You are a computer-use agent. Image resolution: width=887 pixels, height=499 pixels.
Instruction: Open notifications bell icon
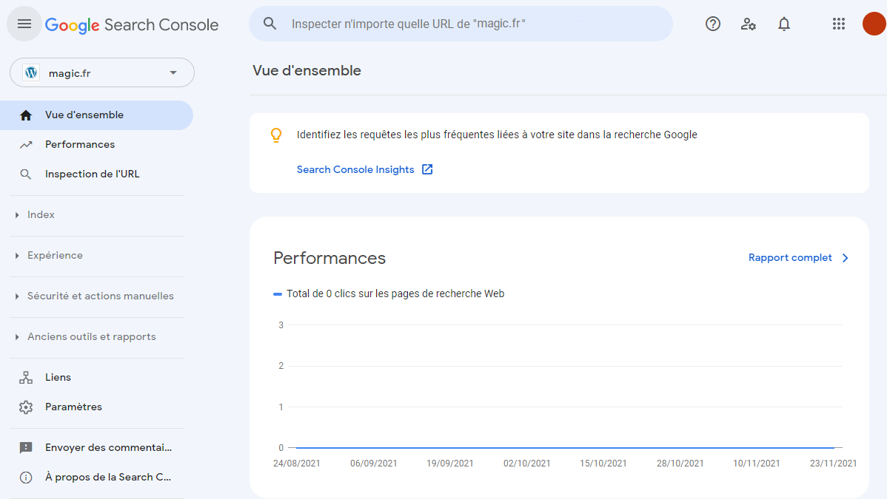pos(784,24)
